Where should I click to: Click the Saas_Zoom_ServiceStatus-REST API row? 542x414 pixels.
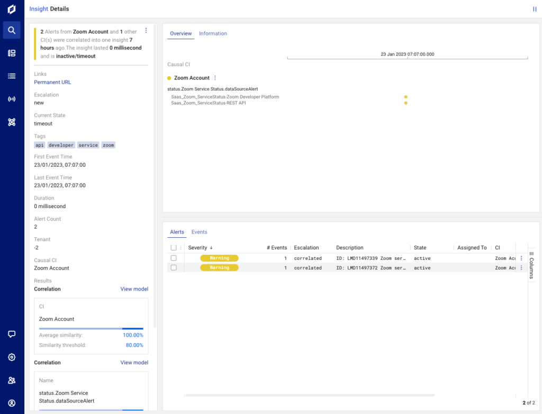[209, 103]
